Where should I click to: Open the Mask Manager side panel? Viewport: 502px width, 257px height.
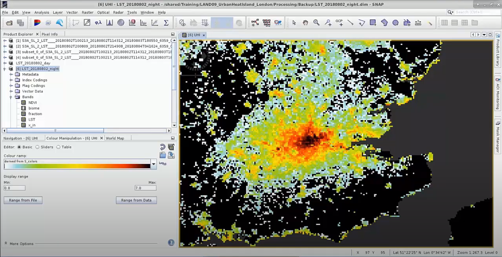pos(498,136)
